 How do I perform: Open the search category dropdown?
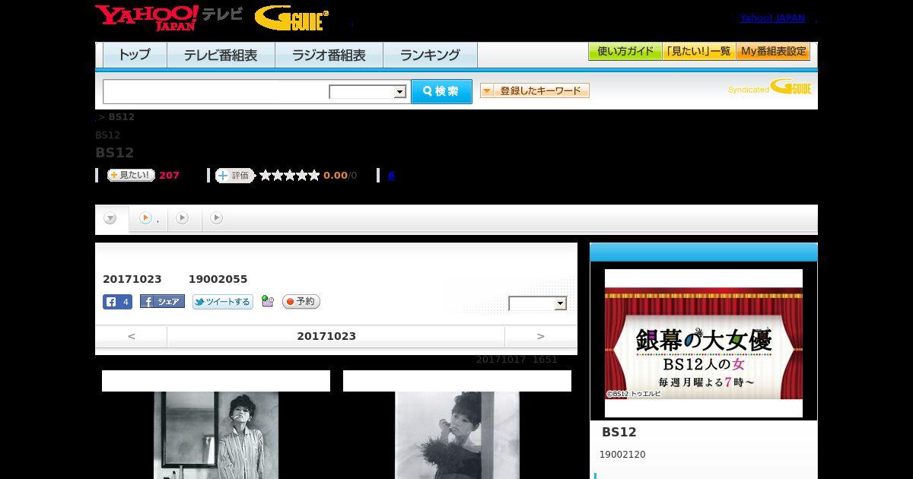(368, 92)
